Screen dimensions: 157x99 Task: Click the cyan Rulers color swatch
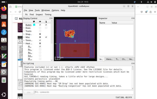click(34, 25)
